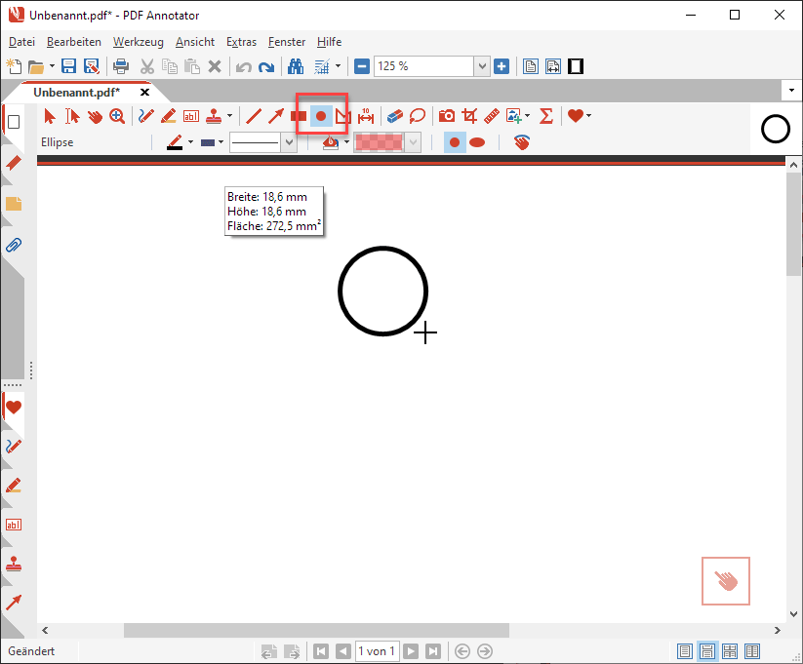Go to the first page
Viewport: 803px width, 664px height.
pyautogui.click(x=321, y=651)
